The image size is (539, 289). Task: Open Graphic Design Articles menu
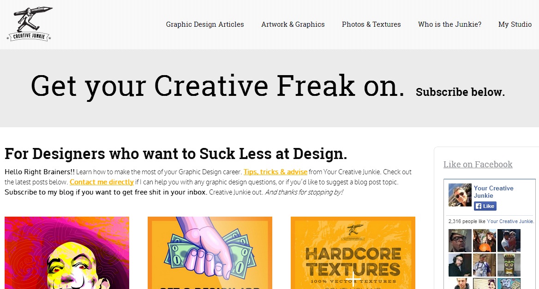click(205, 24)
